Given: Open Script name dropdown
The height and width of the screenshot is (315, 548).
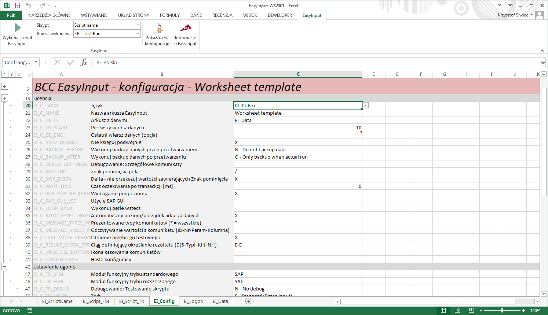Looking at the screenshot, I should click(138, 25).
